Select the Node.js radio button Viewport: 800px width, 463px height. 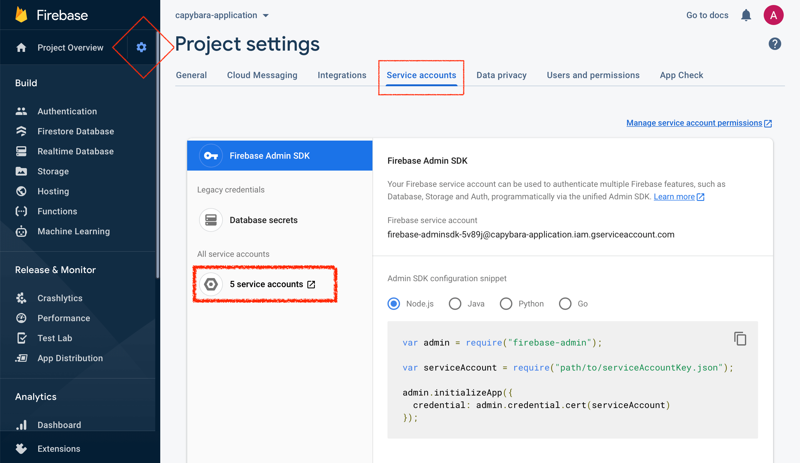394,304
